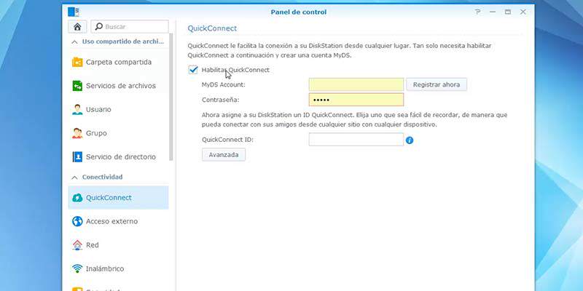Image resolution: width=583 pixels, height=291 pixels.
Task: Click the sidebar vertical scrollbar
Action: click(x=171, y=97)
